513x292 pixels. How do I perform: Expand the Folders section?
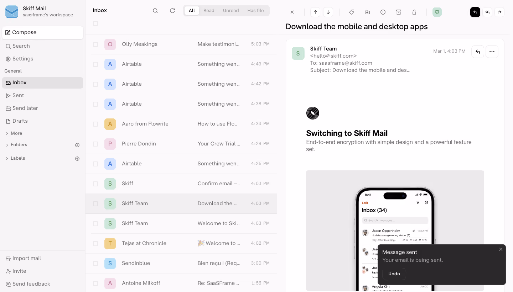16,145
